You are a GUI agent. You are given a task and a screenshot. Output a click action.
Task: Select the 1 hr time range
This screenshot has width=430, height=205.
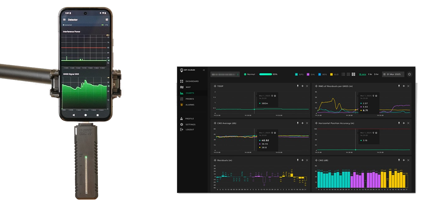point(369,74)
